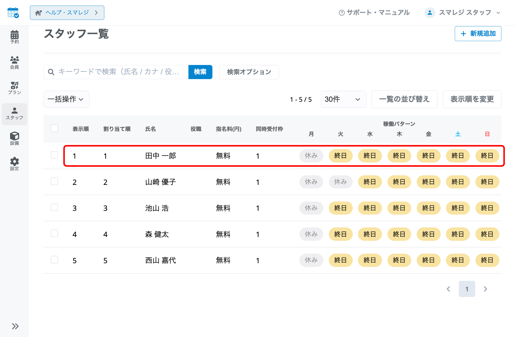Click the 表示順 column header

point(81,129)
